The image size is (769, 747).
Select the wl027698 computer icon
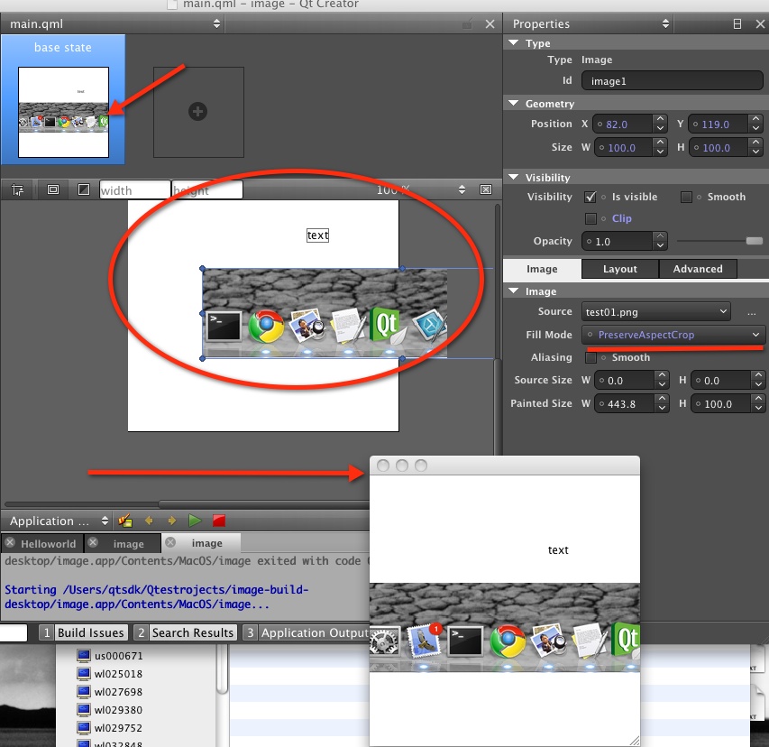pyautogui.click(x=84, y=692)
